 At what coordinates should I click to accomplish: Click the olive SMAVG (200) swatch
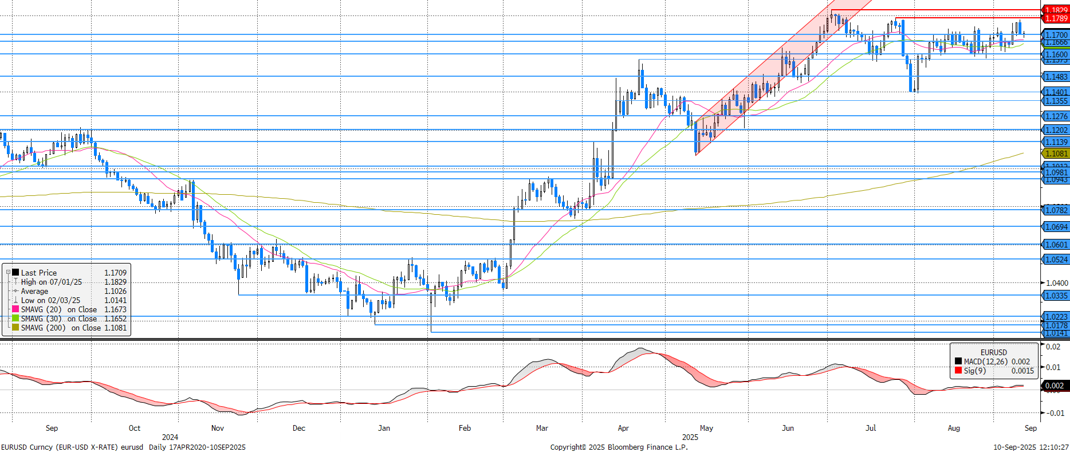pyautogui.click(x=15, y=328)
